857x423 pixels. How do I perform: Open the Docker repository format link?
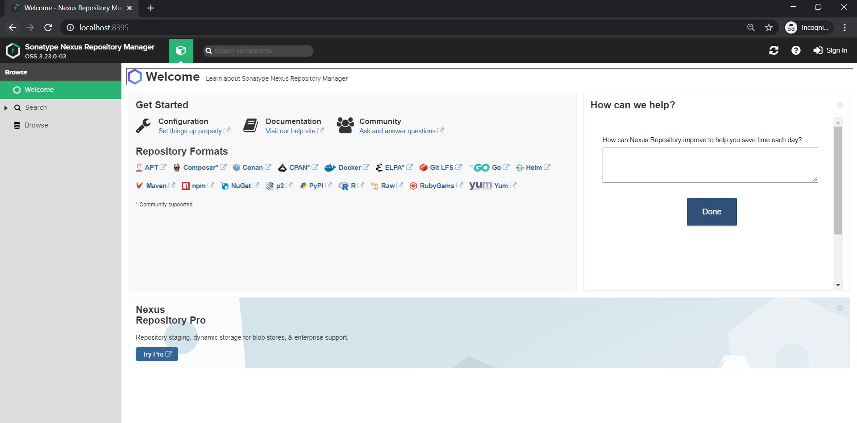click(x=349, y=168)
